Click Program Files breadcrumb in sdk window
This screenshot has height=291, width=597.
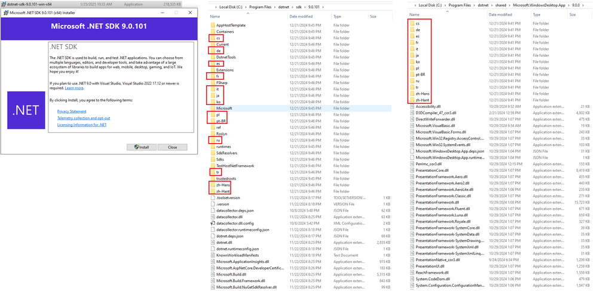[x=259, y=7]
